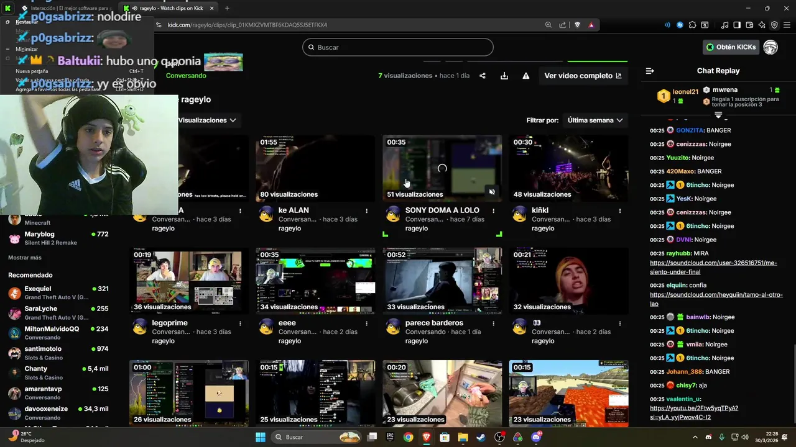Image resolution: width=796 pixels, height=447 pixels.
Task: Select the rageylo Watch clips on Kick tab
Action: coord(168,8)
